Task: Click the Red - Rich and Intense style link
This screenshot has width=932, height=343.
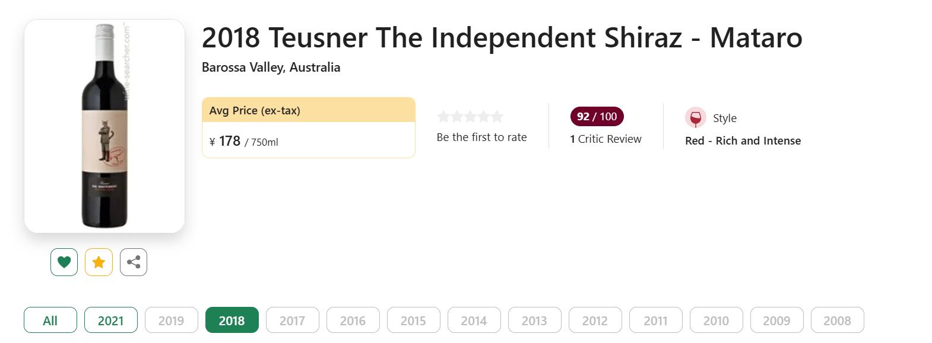Action: [743, 141]
